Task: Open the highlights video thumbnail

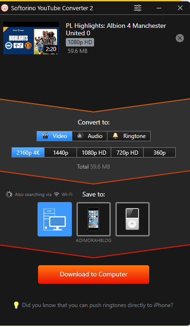Action: click(31, 38)
